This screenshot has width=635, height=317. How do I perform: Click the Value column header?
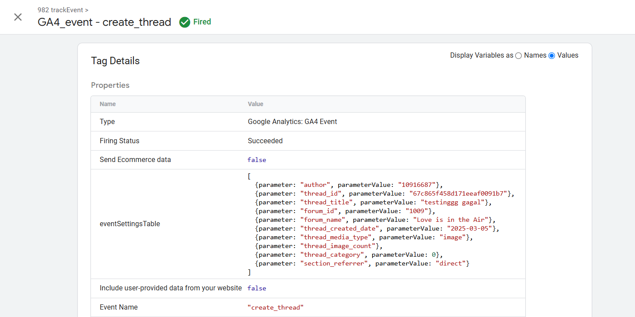255,104
